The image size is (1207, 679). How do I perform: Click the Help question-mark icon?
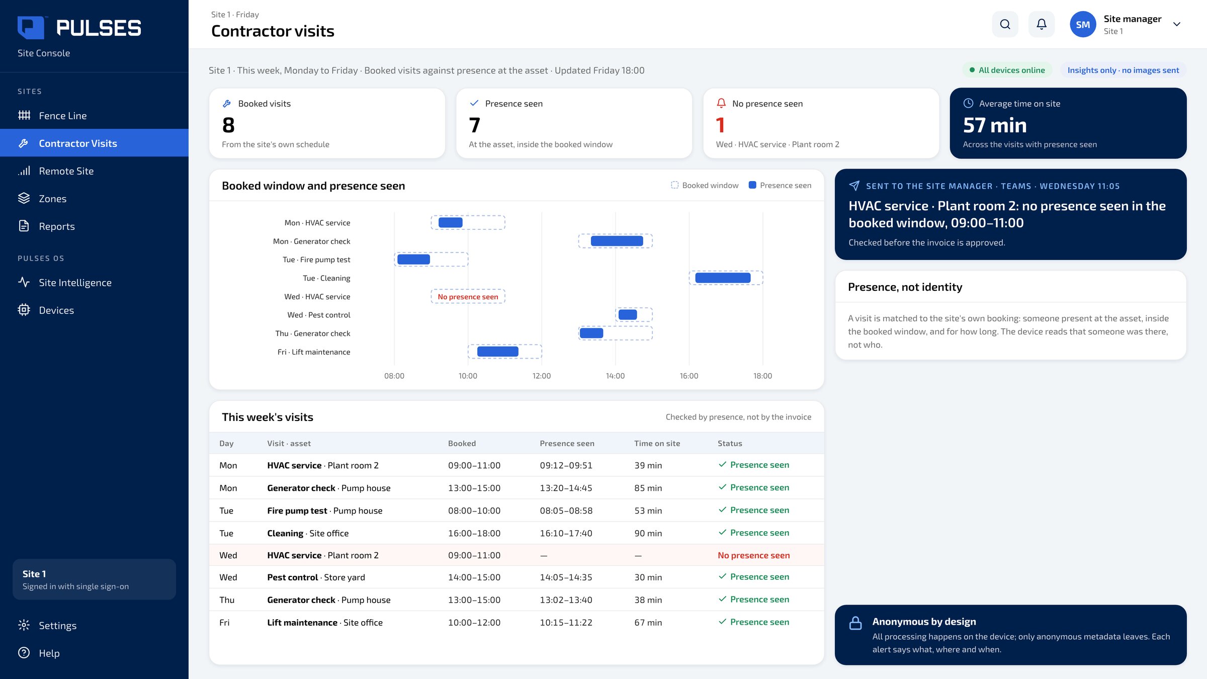[24, 653]
